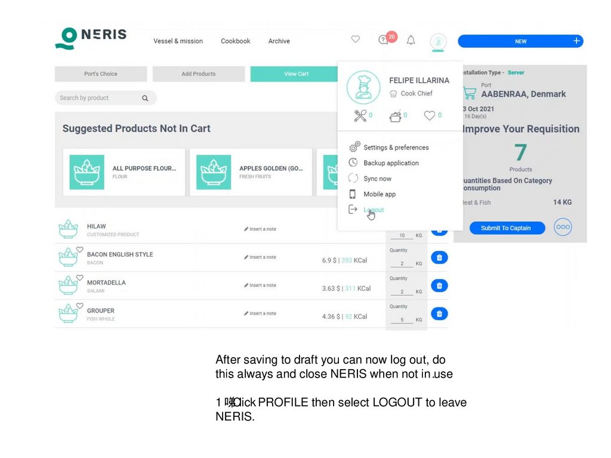Select Backup application
This screenshot has height=458, width=611.
(x=391, y=163)
